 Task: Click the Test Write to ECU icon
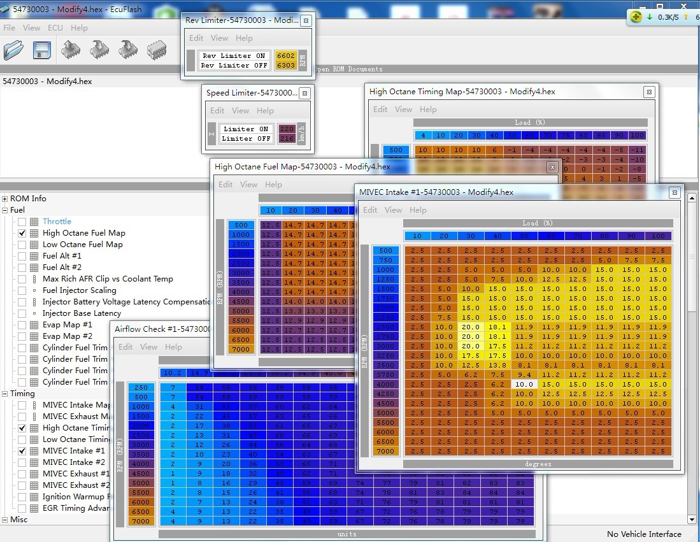pos(128,50)
